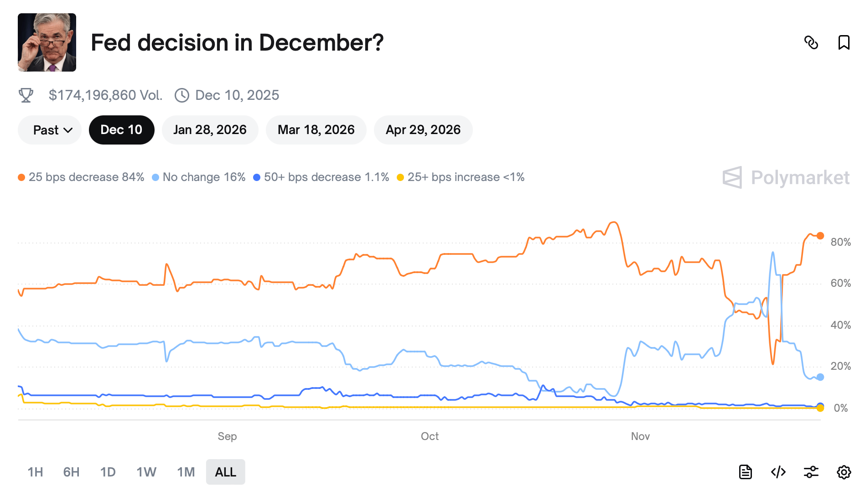860x497 pixels.
Task: Copy the market link icon
Action: [x=811, y=43]
